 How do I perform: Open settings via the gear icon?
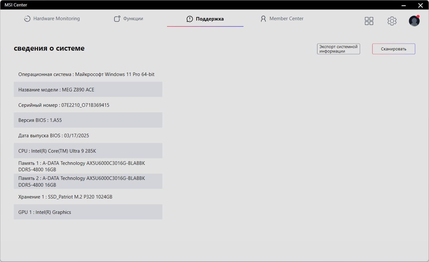[392, 21]
